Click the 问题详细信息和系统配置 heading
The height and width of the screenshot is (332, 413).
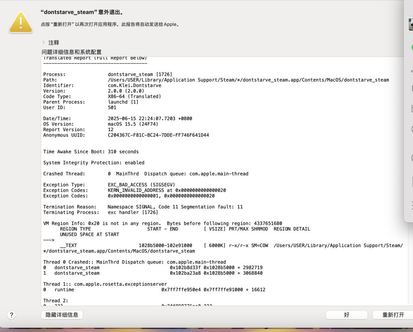point(72,52)
